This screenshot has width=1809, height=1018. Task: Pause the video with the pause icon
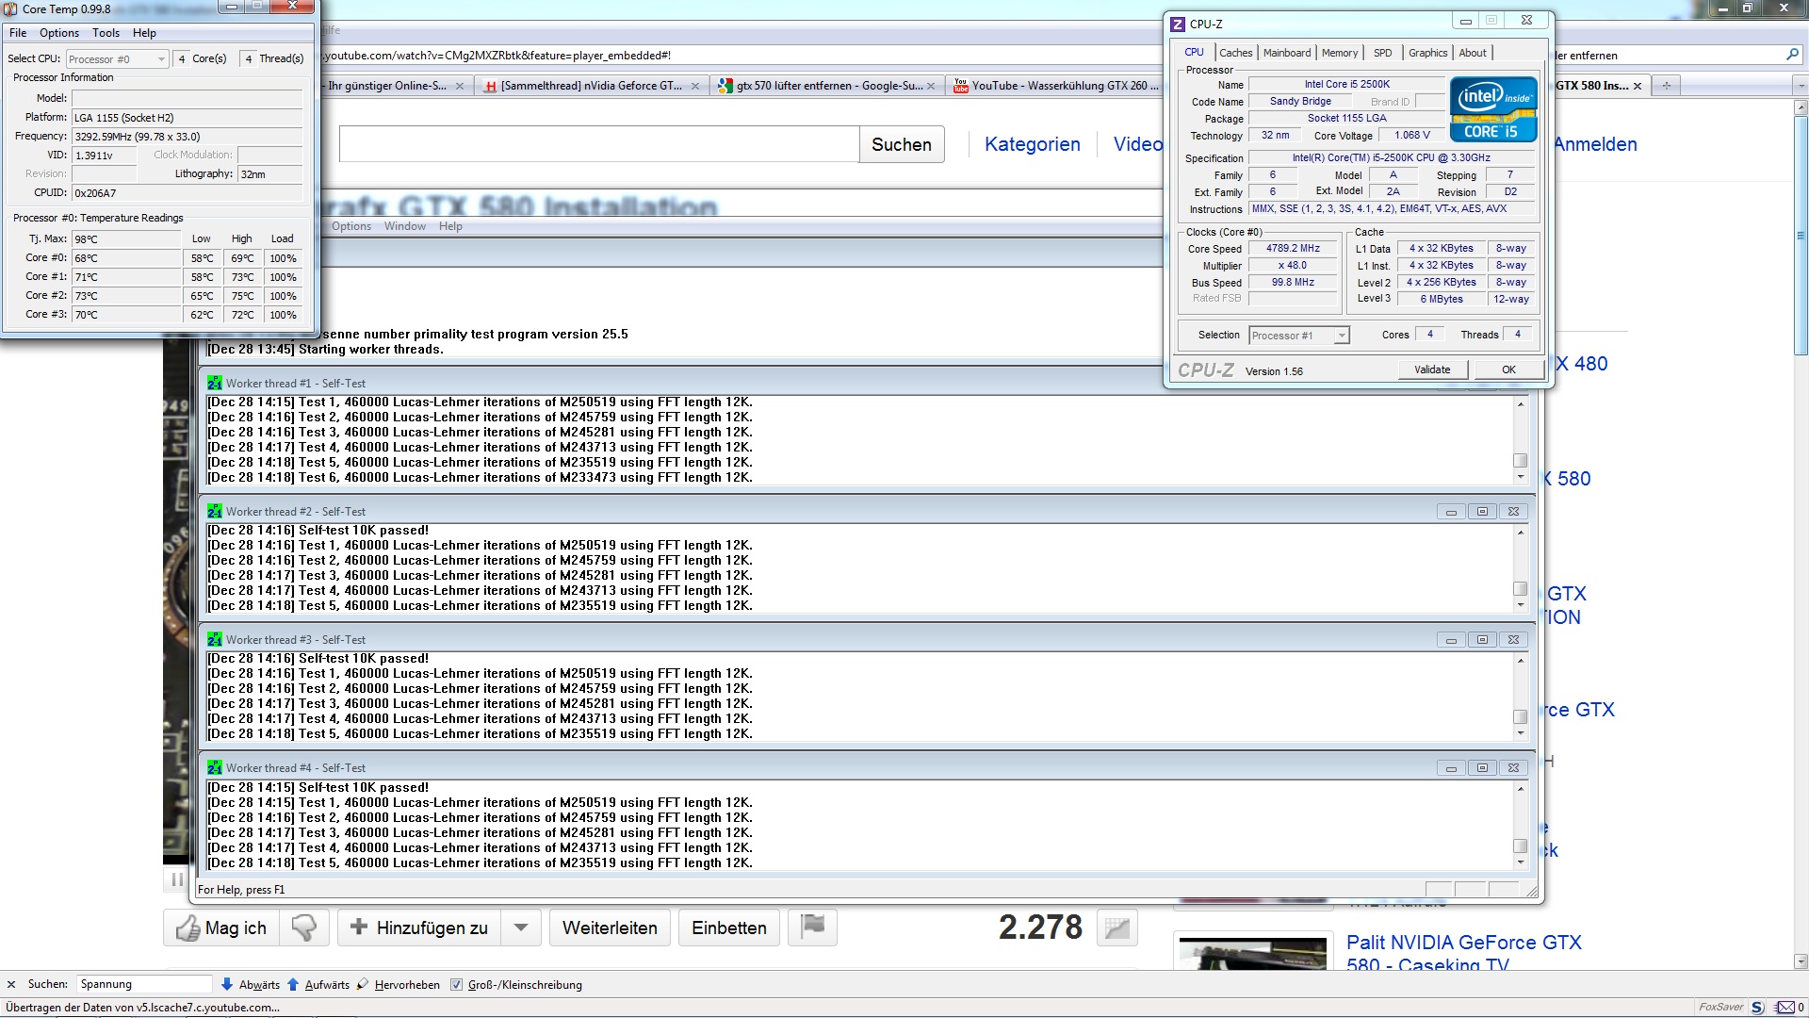tap(177, 879)
